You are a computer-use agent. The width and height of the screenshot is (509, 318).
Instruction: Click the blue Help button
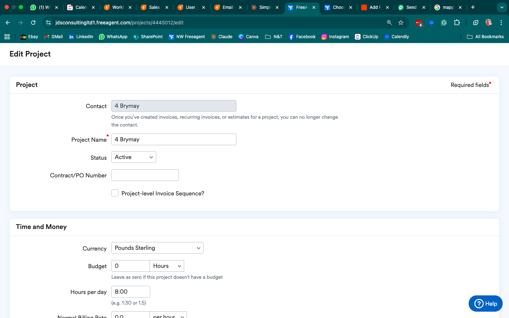tap(485, 304)
